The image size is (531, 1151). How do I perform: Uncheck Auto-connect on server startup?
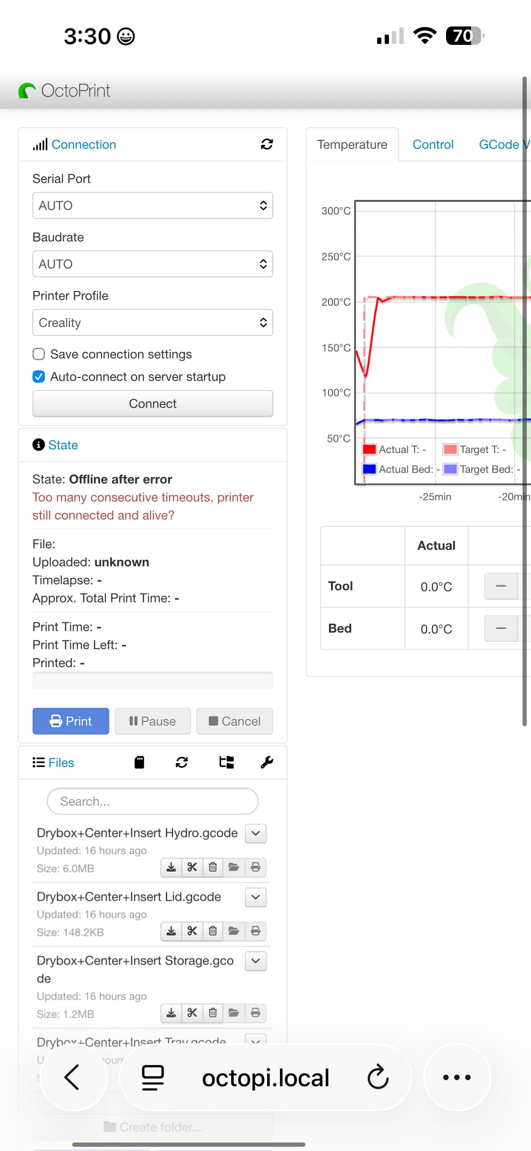39,377
